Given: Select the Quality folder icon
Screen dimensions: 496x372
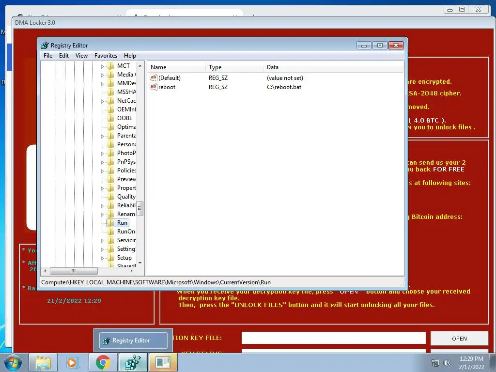Looking at the screenshot, I should 111,197.
